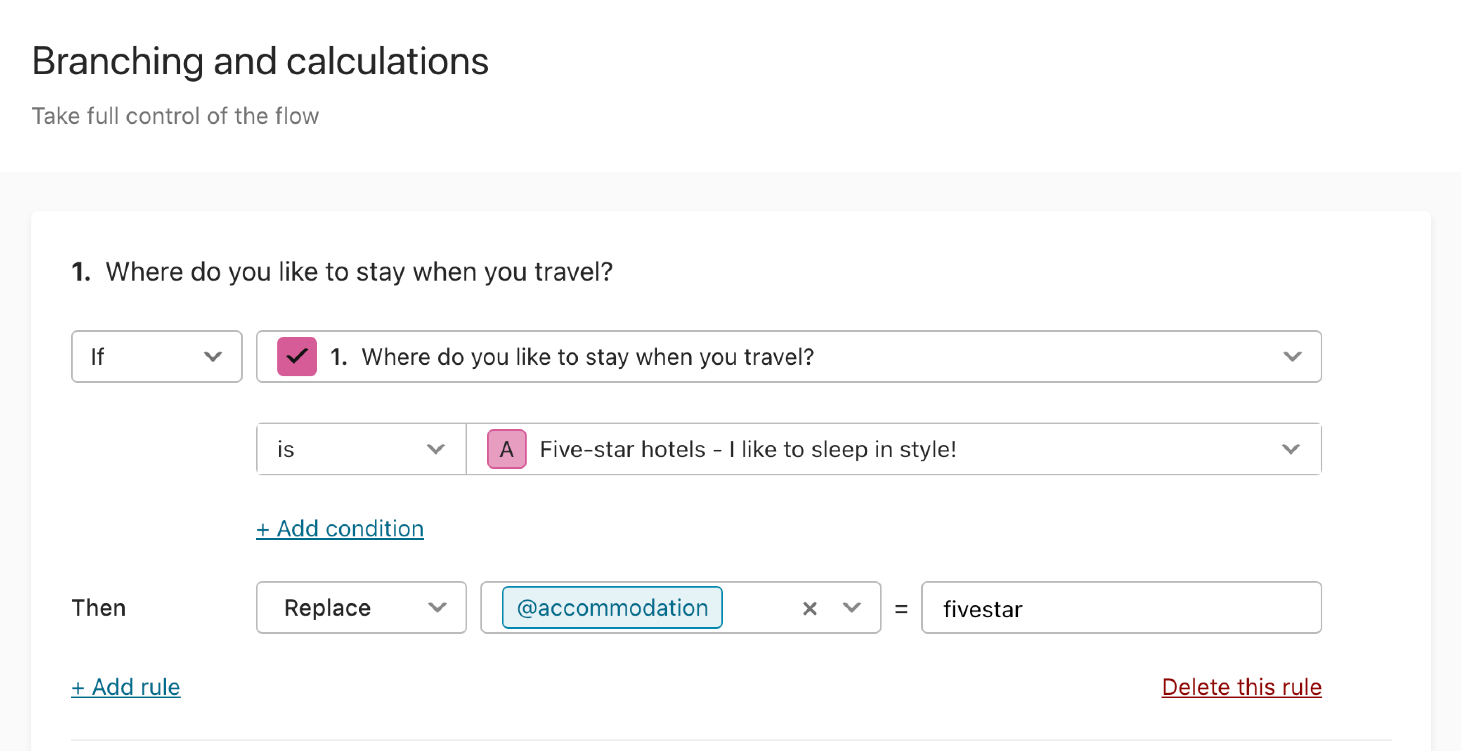Click the + Add condition link

[340, 529]
